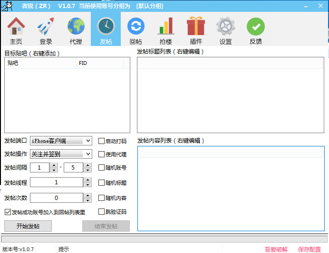Focus the 发帖间隔 maximum input field
Image resolution: width=329 pixels, height=253 pixels.
(x=73, y=167)
